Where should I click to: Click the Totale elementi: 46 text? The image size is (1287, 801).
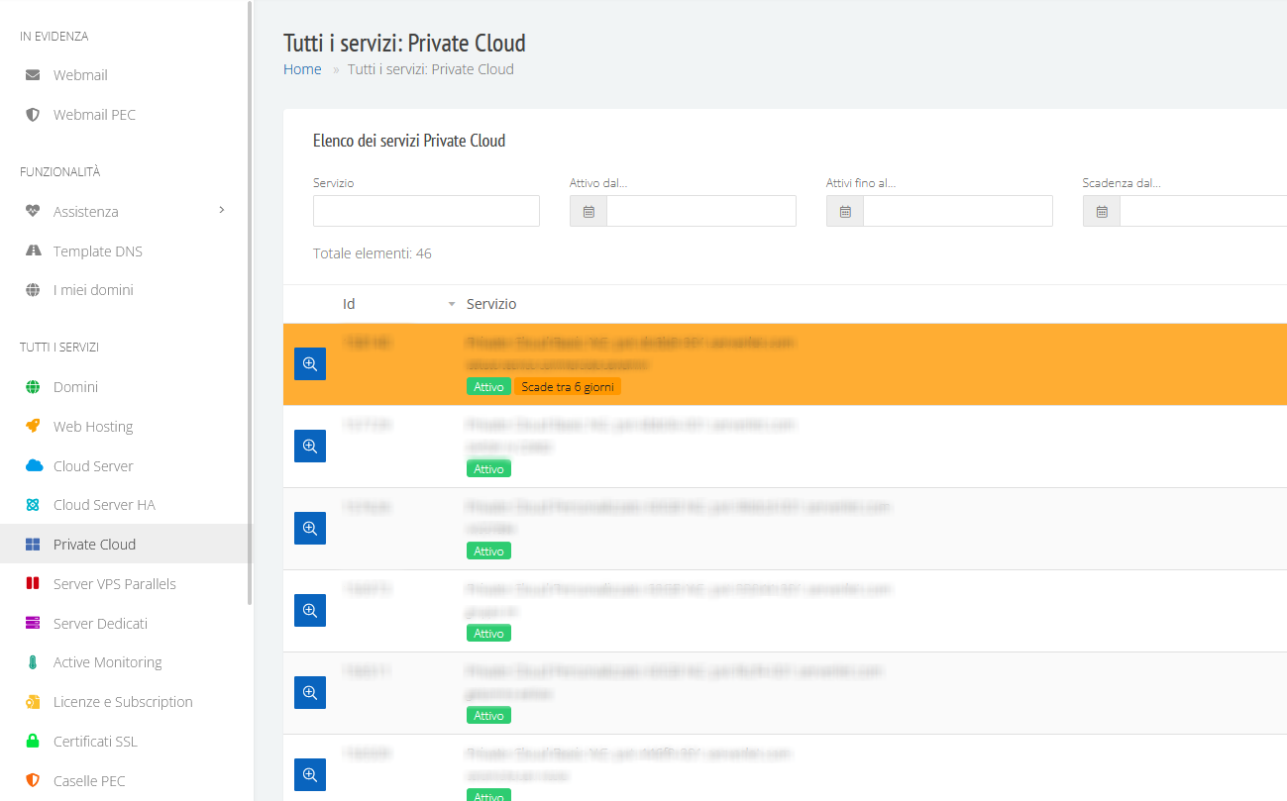(x=373, y=253)
